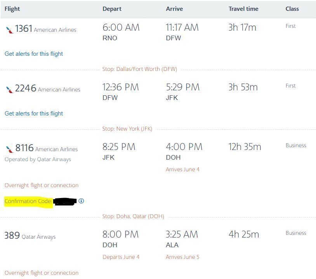Click the Depart column header

(112, 9)
